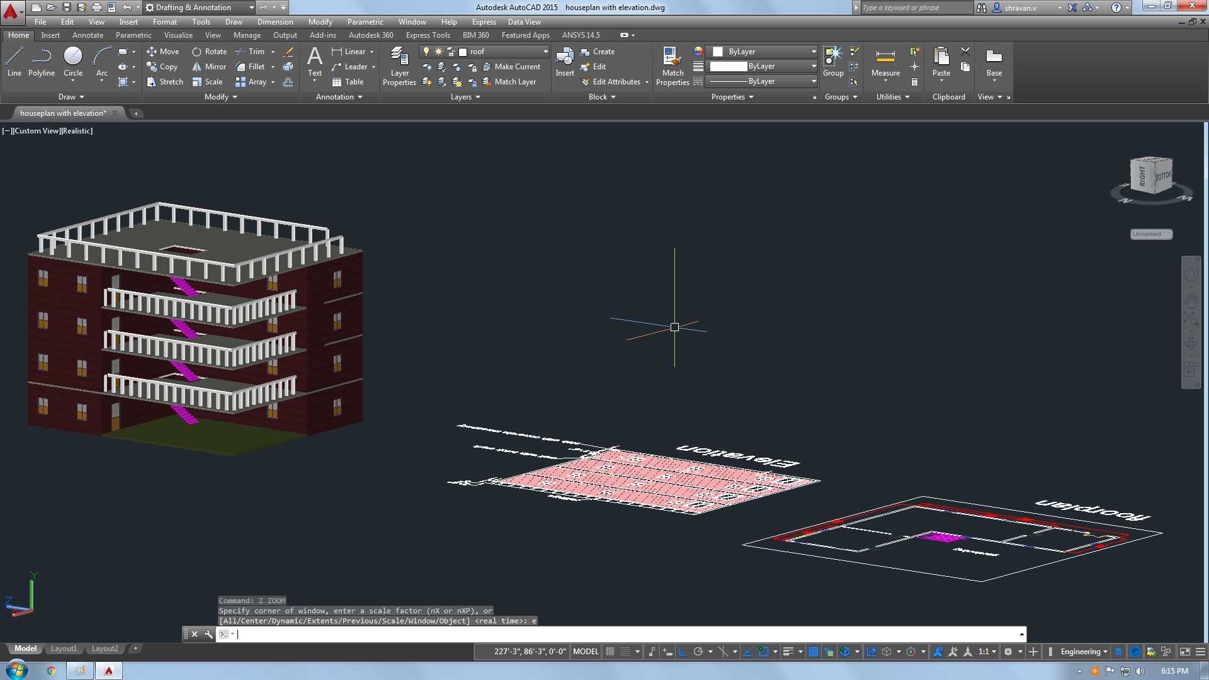Viewport: 1209px width, 680px height.
Task: Select the Copy tool
Action: 162,67
